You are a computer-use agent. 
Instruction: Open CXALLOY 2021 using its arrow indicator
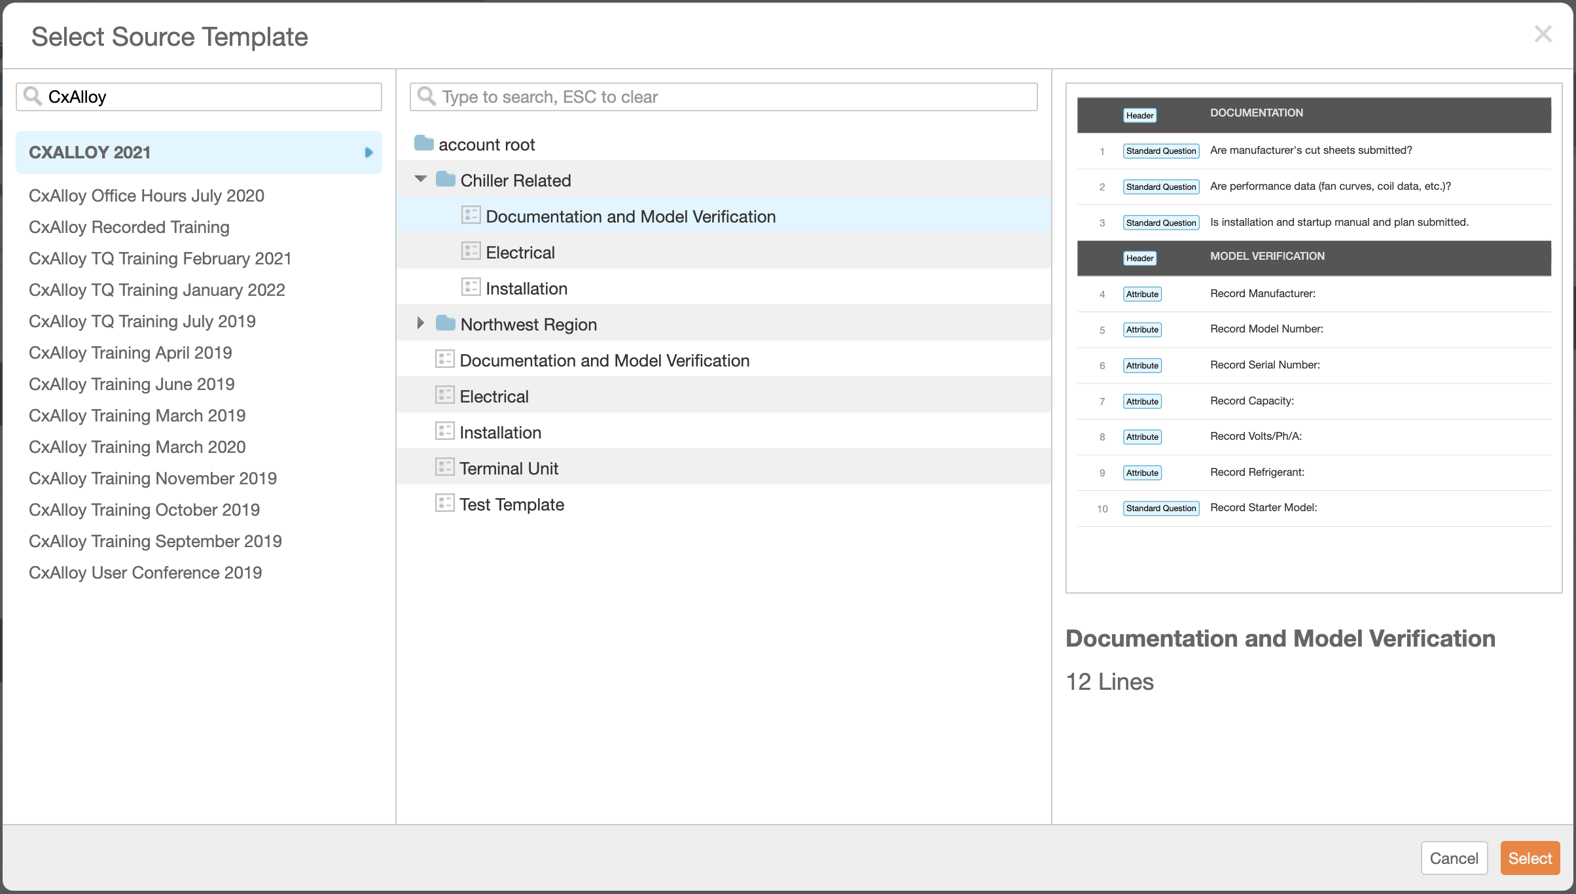368,152
